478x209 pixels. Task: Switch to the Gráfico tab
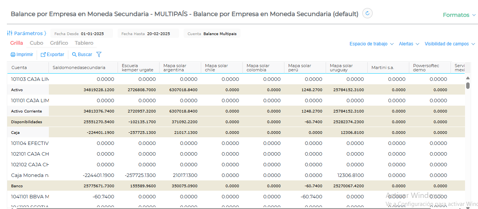pyautogui.click(x=59, y=43)
